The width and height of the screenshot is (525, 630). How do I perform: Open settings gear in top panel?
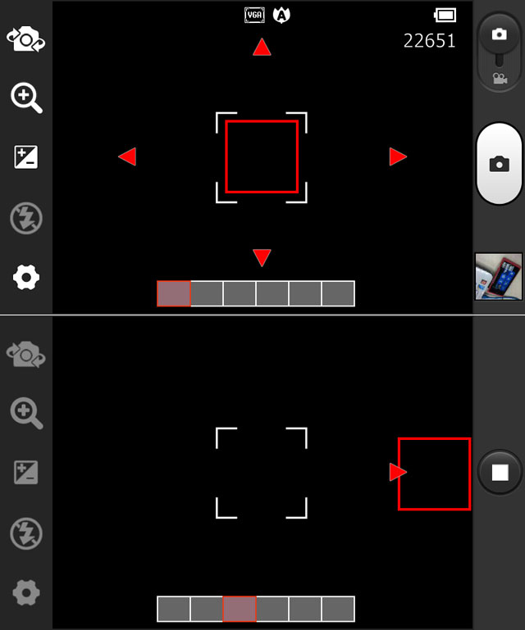(26, 277)
